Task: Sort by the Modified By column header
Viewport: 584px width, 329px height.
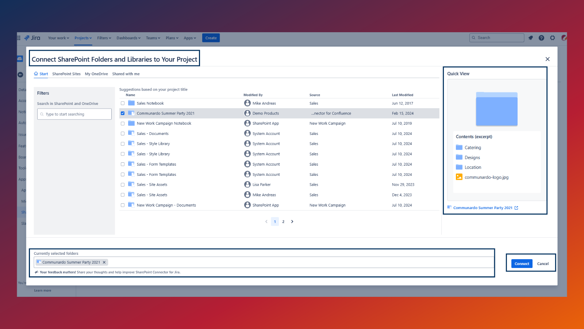Action: (253, 95)
